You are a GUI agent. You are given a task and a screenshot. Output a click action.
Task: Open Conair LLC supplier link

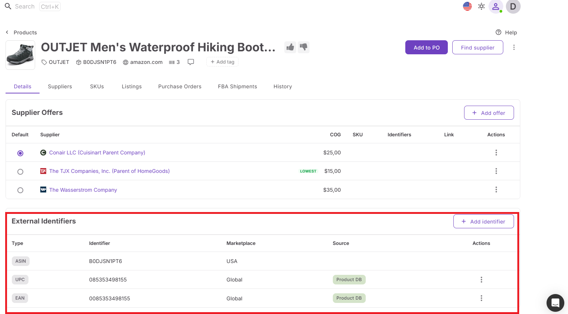coord(97,153)
